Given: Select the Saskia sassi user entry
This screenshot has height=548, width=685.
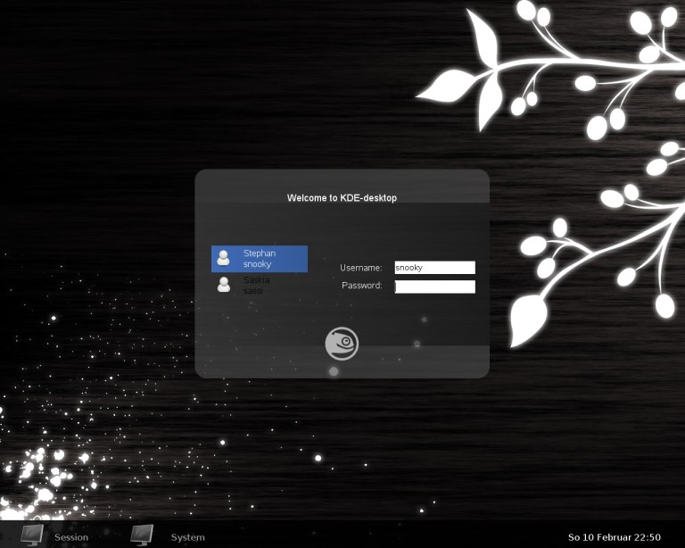Looking at the screenshot, I should pos(260,285).
